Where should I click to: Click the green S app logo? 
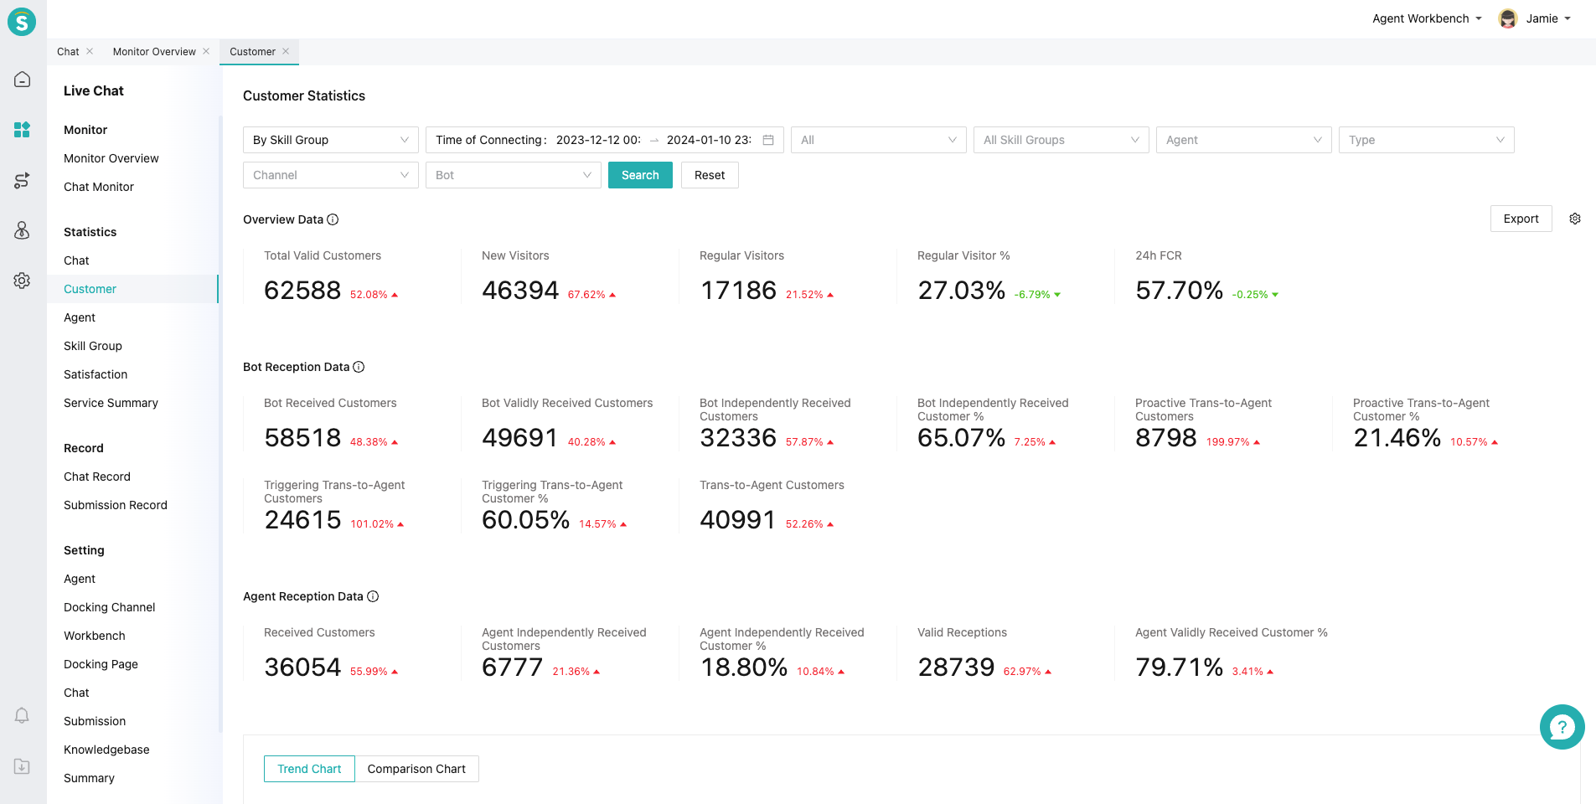click(22, 21)
